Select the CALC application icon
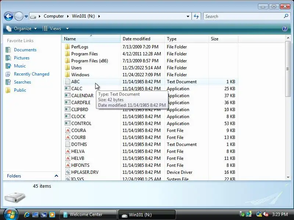The height and width of the screenshot is (220, 294). click(x=68, y=88)
